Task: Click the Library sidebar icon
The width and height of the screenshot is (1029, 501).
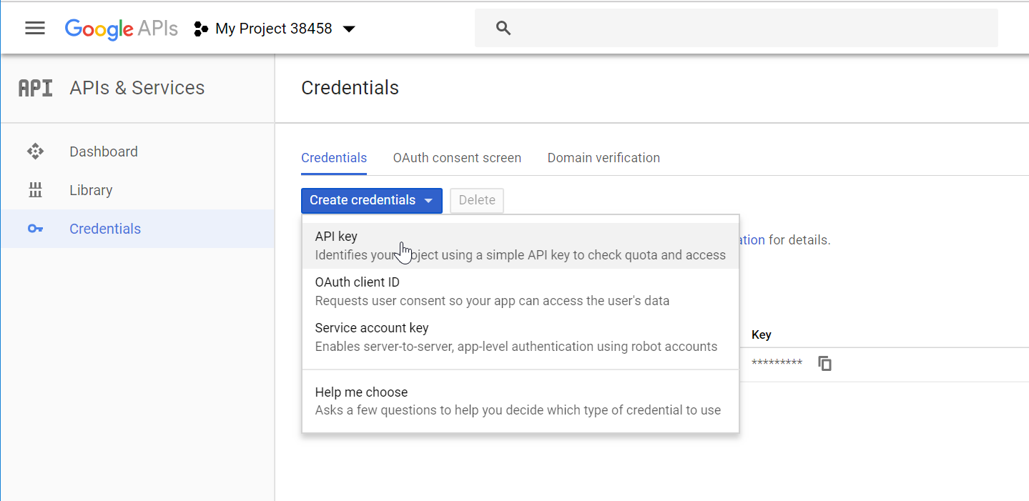Action: tap(35, 190)
